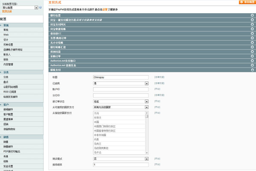Open the 新订单状态 dropdown
The image size is (256, 171).
121,102
